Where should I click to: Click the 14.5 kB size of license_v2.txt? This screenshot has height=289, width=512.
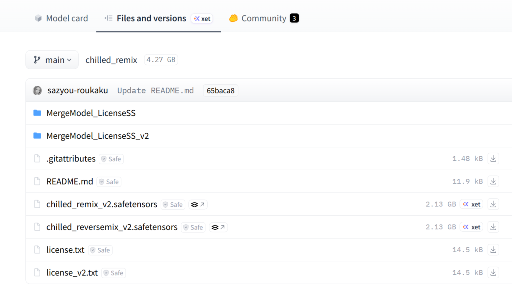click(467, 273)
